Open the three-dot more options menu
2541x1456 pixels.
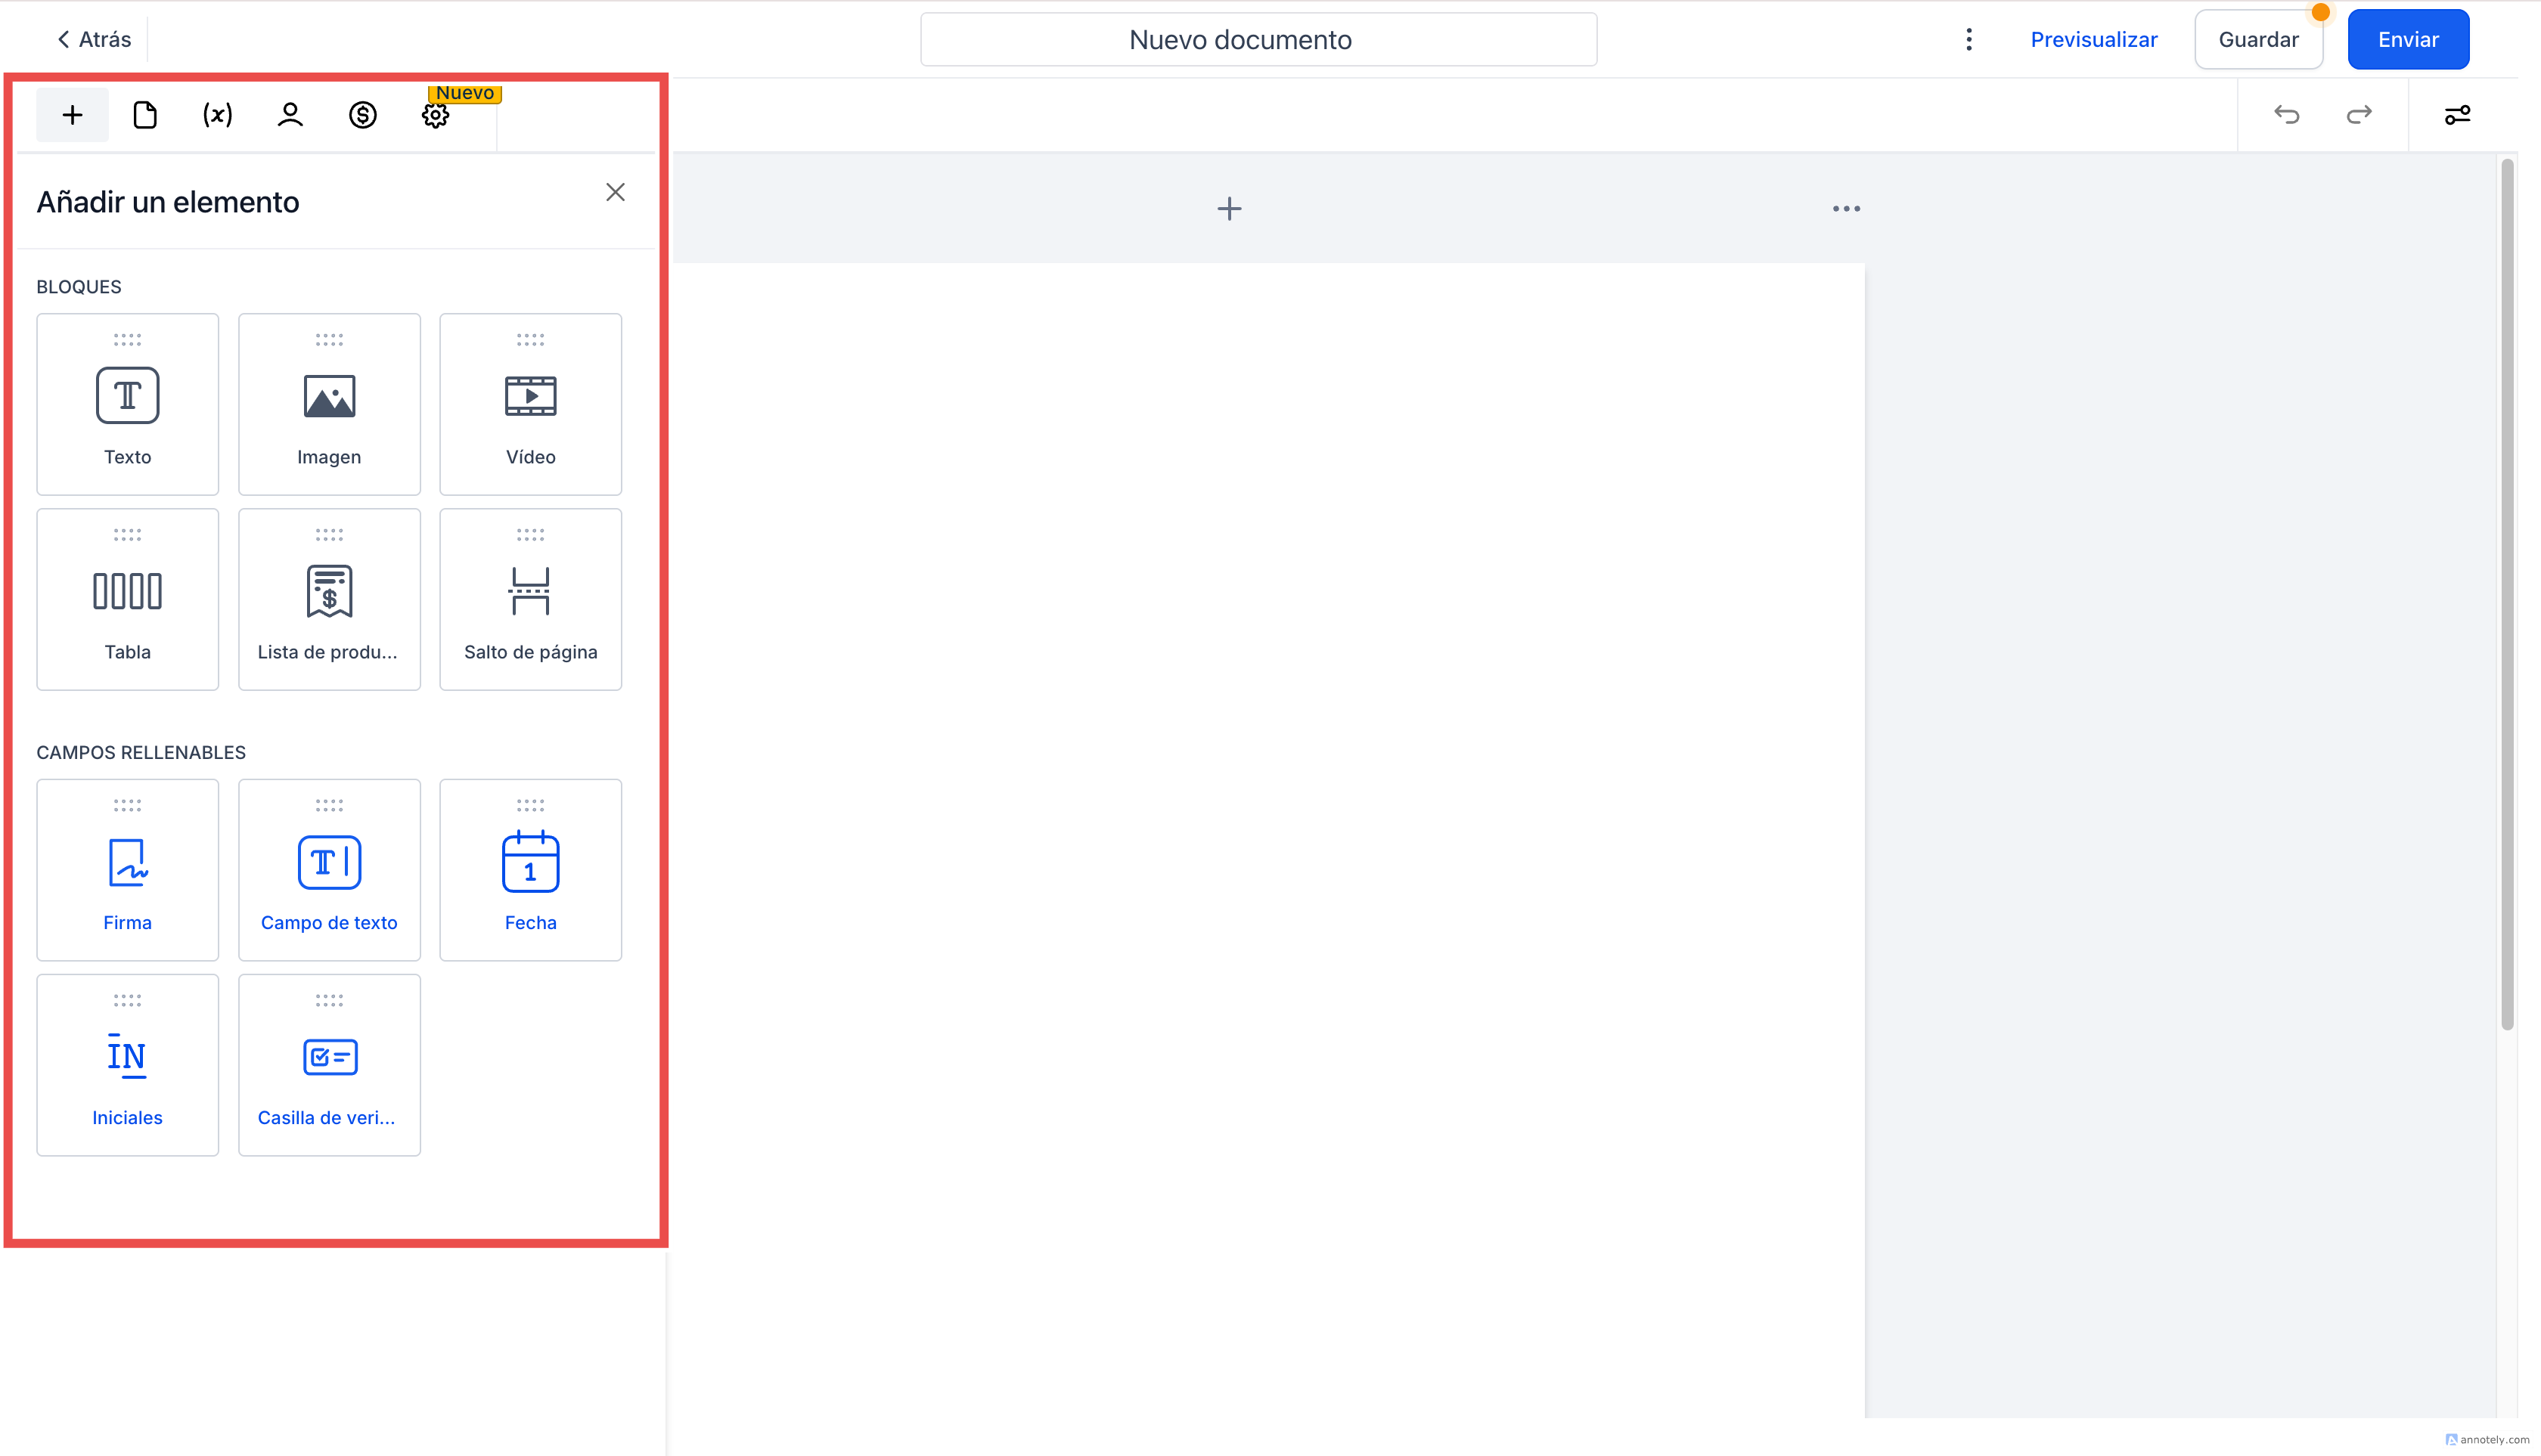point(1968,39)
